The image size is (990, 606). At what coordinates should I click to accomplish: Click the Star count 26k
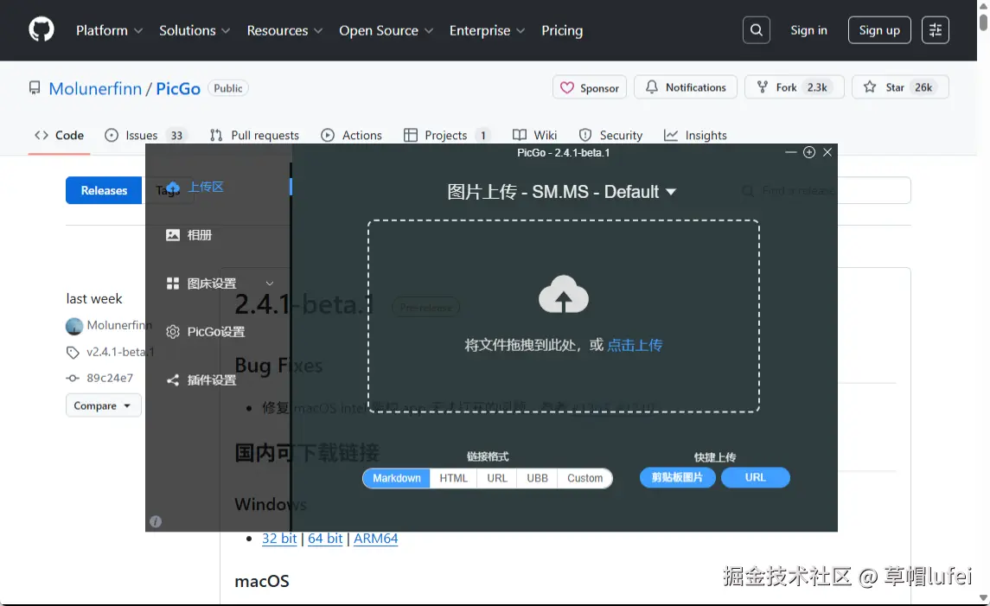point(923,87)
